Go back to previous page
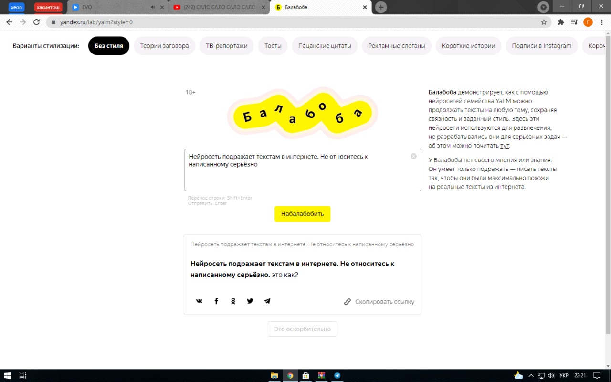The width and height of the screenshot is (611, 382). tap(9, 22)
